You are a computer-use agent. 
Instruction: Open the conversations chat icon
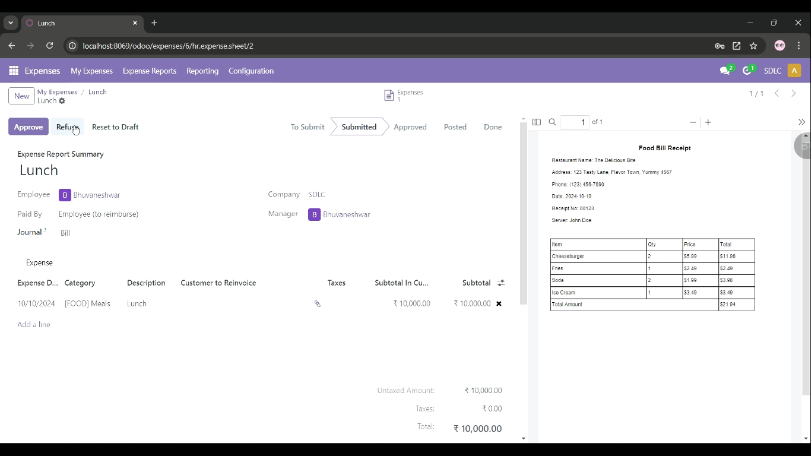pos(726,71)
